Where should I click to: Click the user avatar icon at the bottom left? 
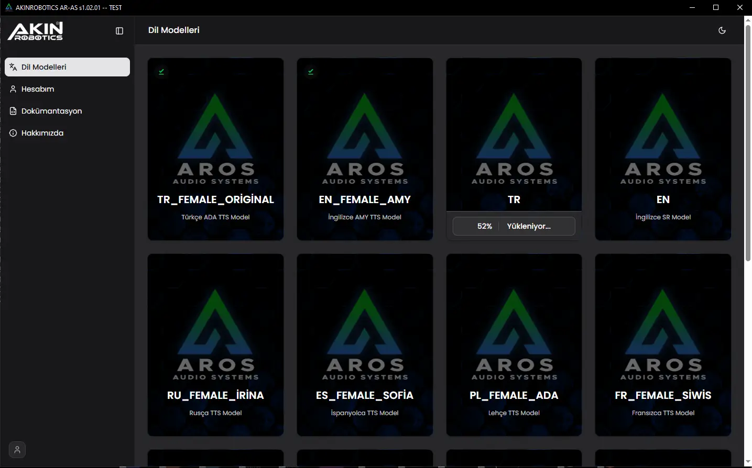pyautogui.click(x=17, y=450)
